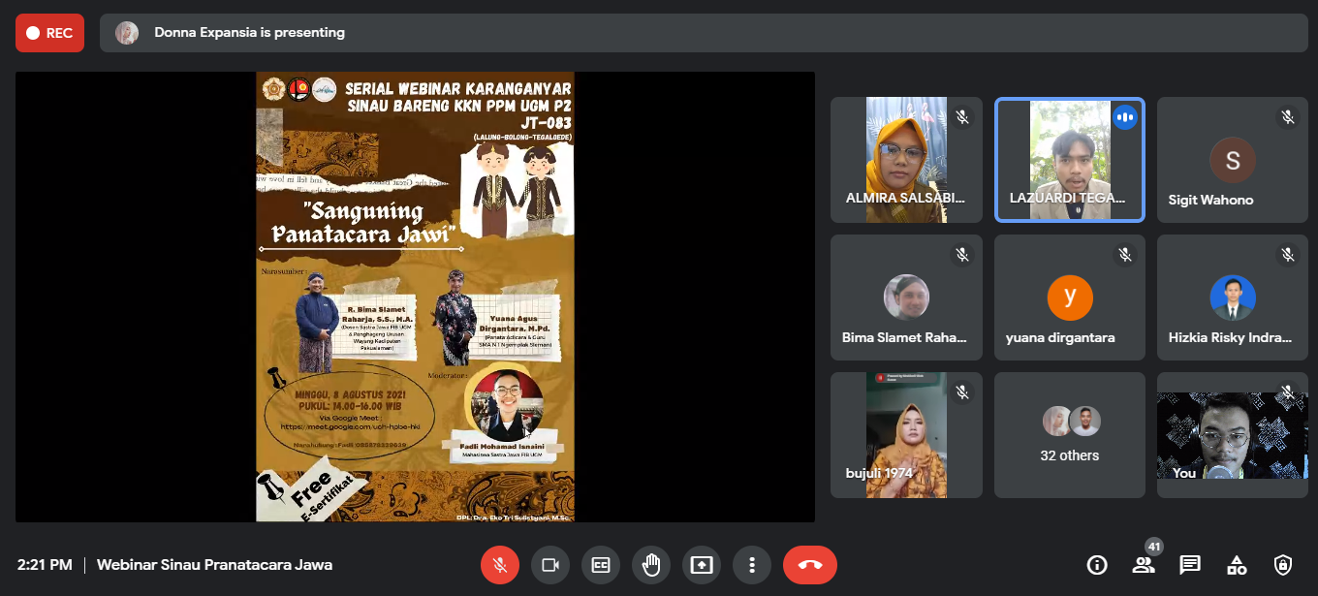Unmute your microphone
The image size is (1318, 596).
click(x=500, y=564)
